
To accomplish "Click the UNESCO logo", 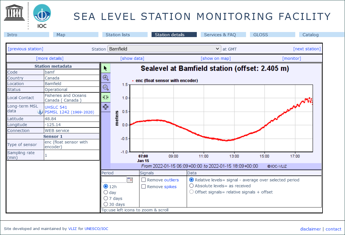I will [x=14, y=13].
